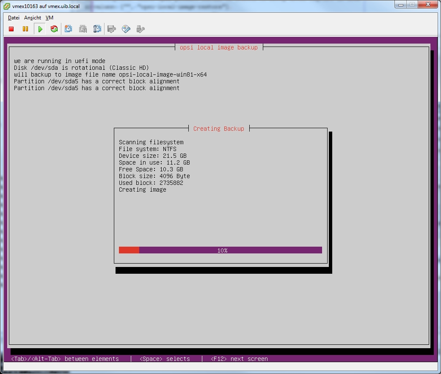Click the 'Block size: 4096 Byte' line

154,176
